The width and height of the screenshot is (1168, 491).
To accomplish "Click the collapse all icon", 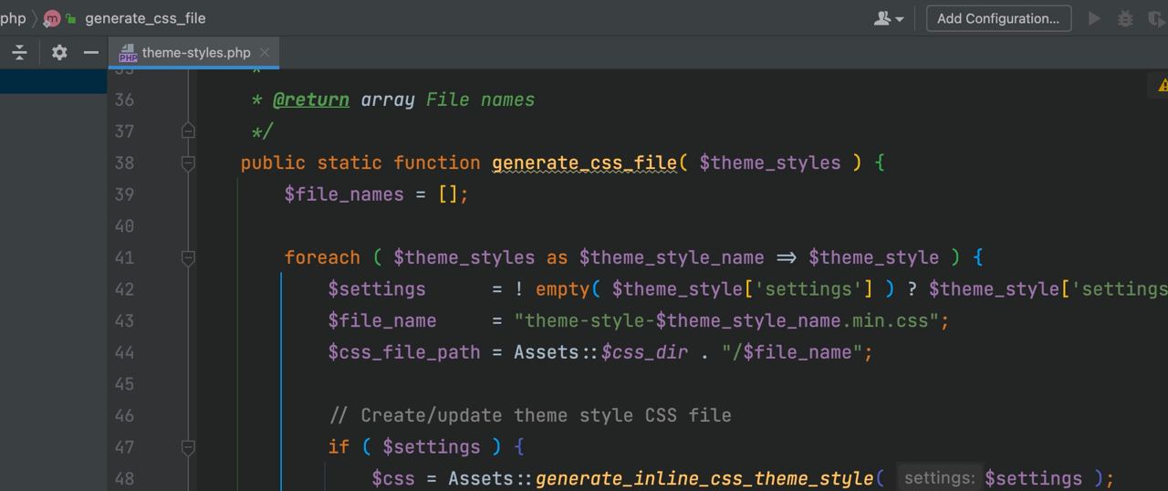I will point(19,52).
